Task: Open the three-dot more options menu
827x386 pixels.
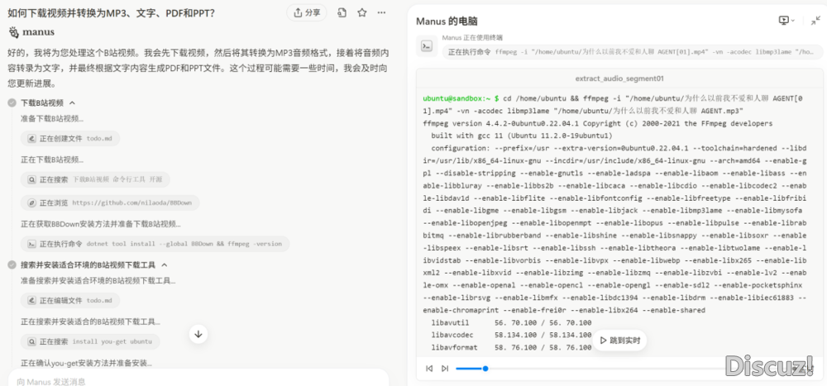Action: 382,12
